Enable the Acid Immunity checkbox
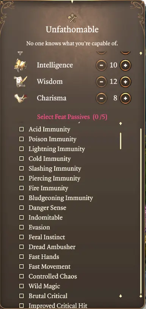The image size is (146, 309). click(21, 129)
